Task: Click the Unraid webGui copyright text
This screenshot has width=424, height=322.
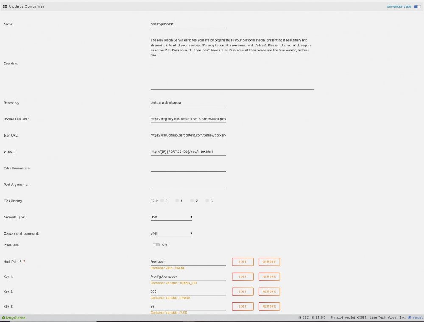Action: 368,318
